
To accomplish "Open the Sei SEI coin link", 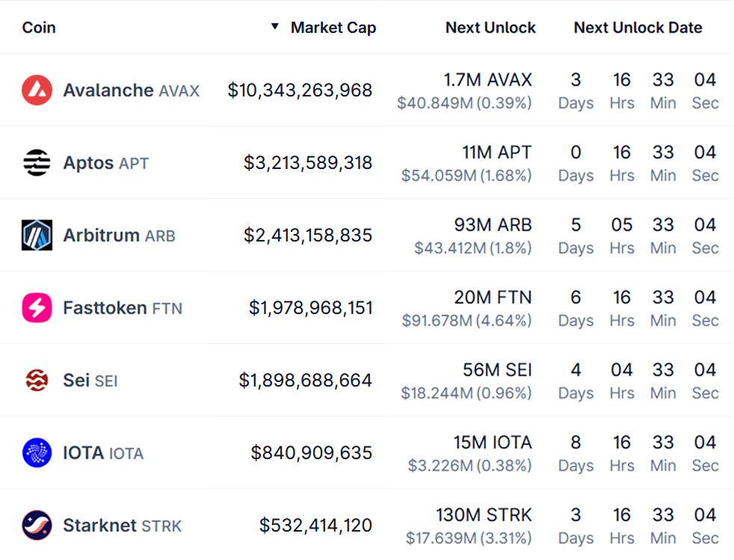I will (90, 381).
